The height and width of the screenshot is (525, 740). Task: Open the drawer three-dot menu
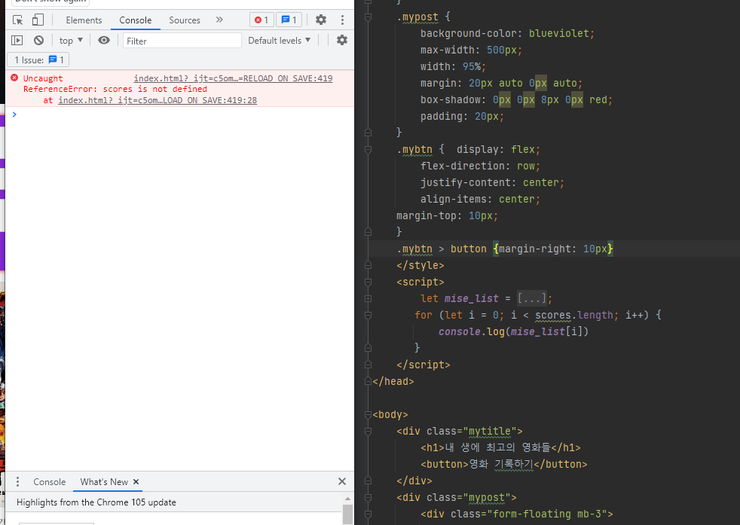[18, 481]
